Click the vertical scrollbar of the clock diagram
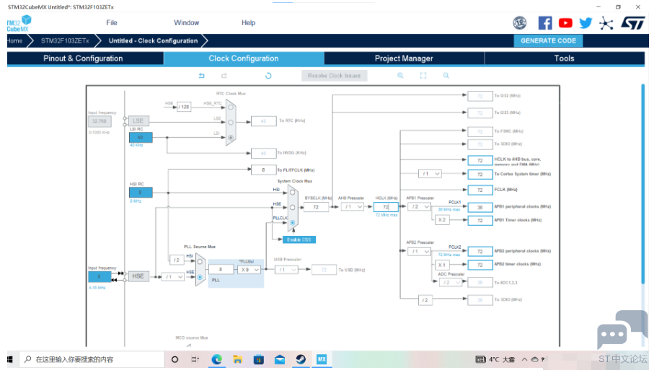 click(642, 183)
